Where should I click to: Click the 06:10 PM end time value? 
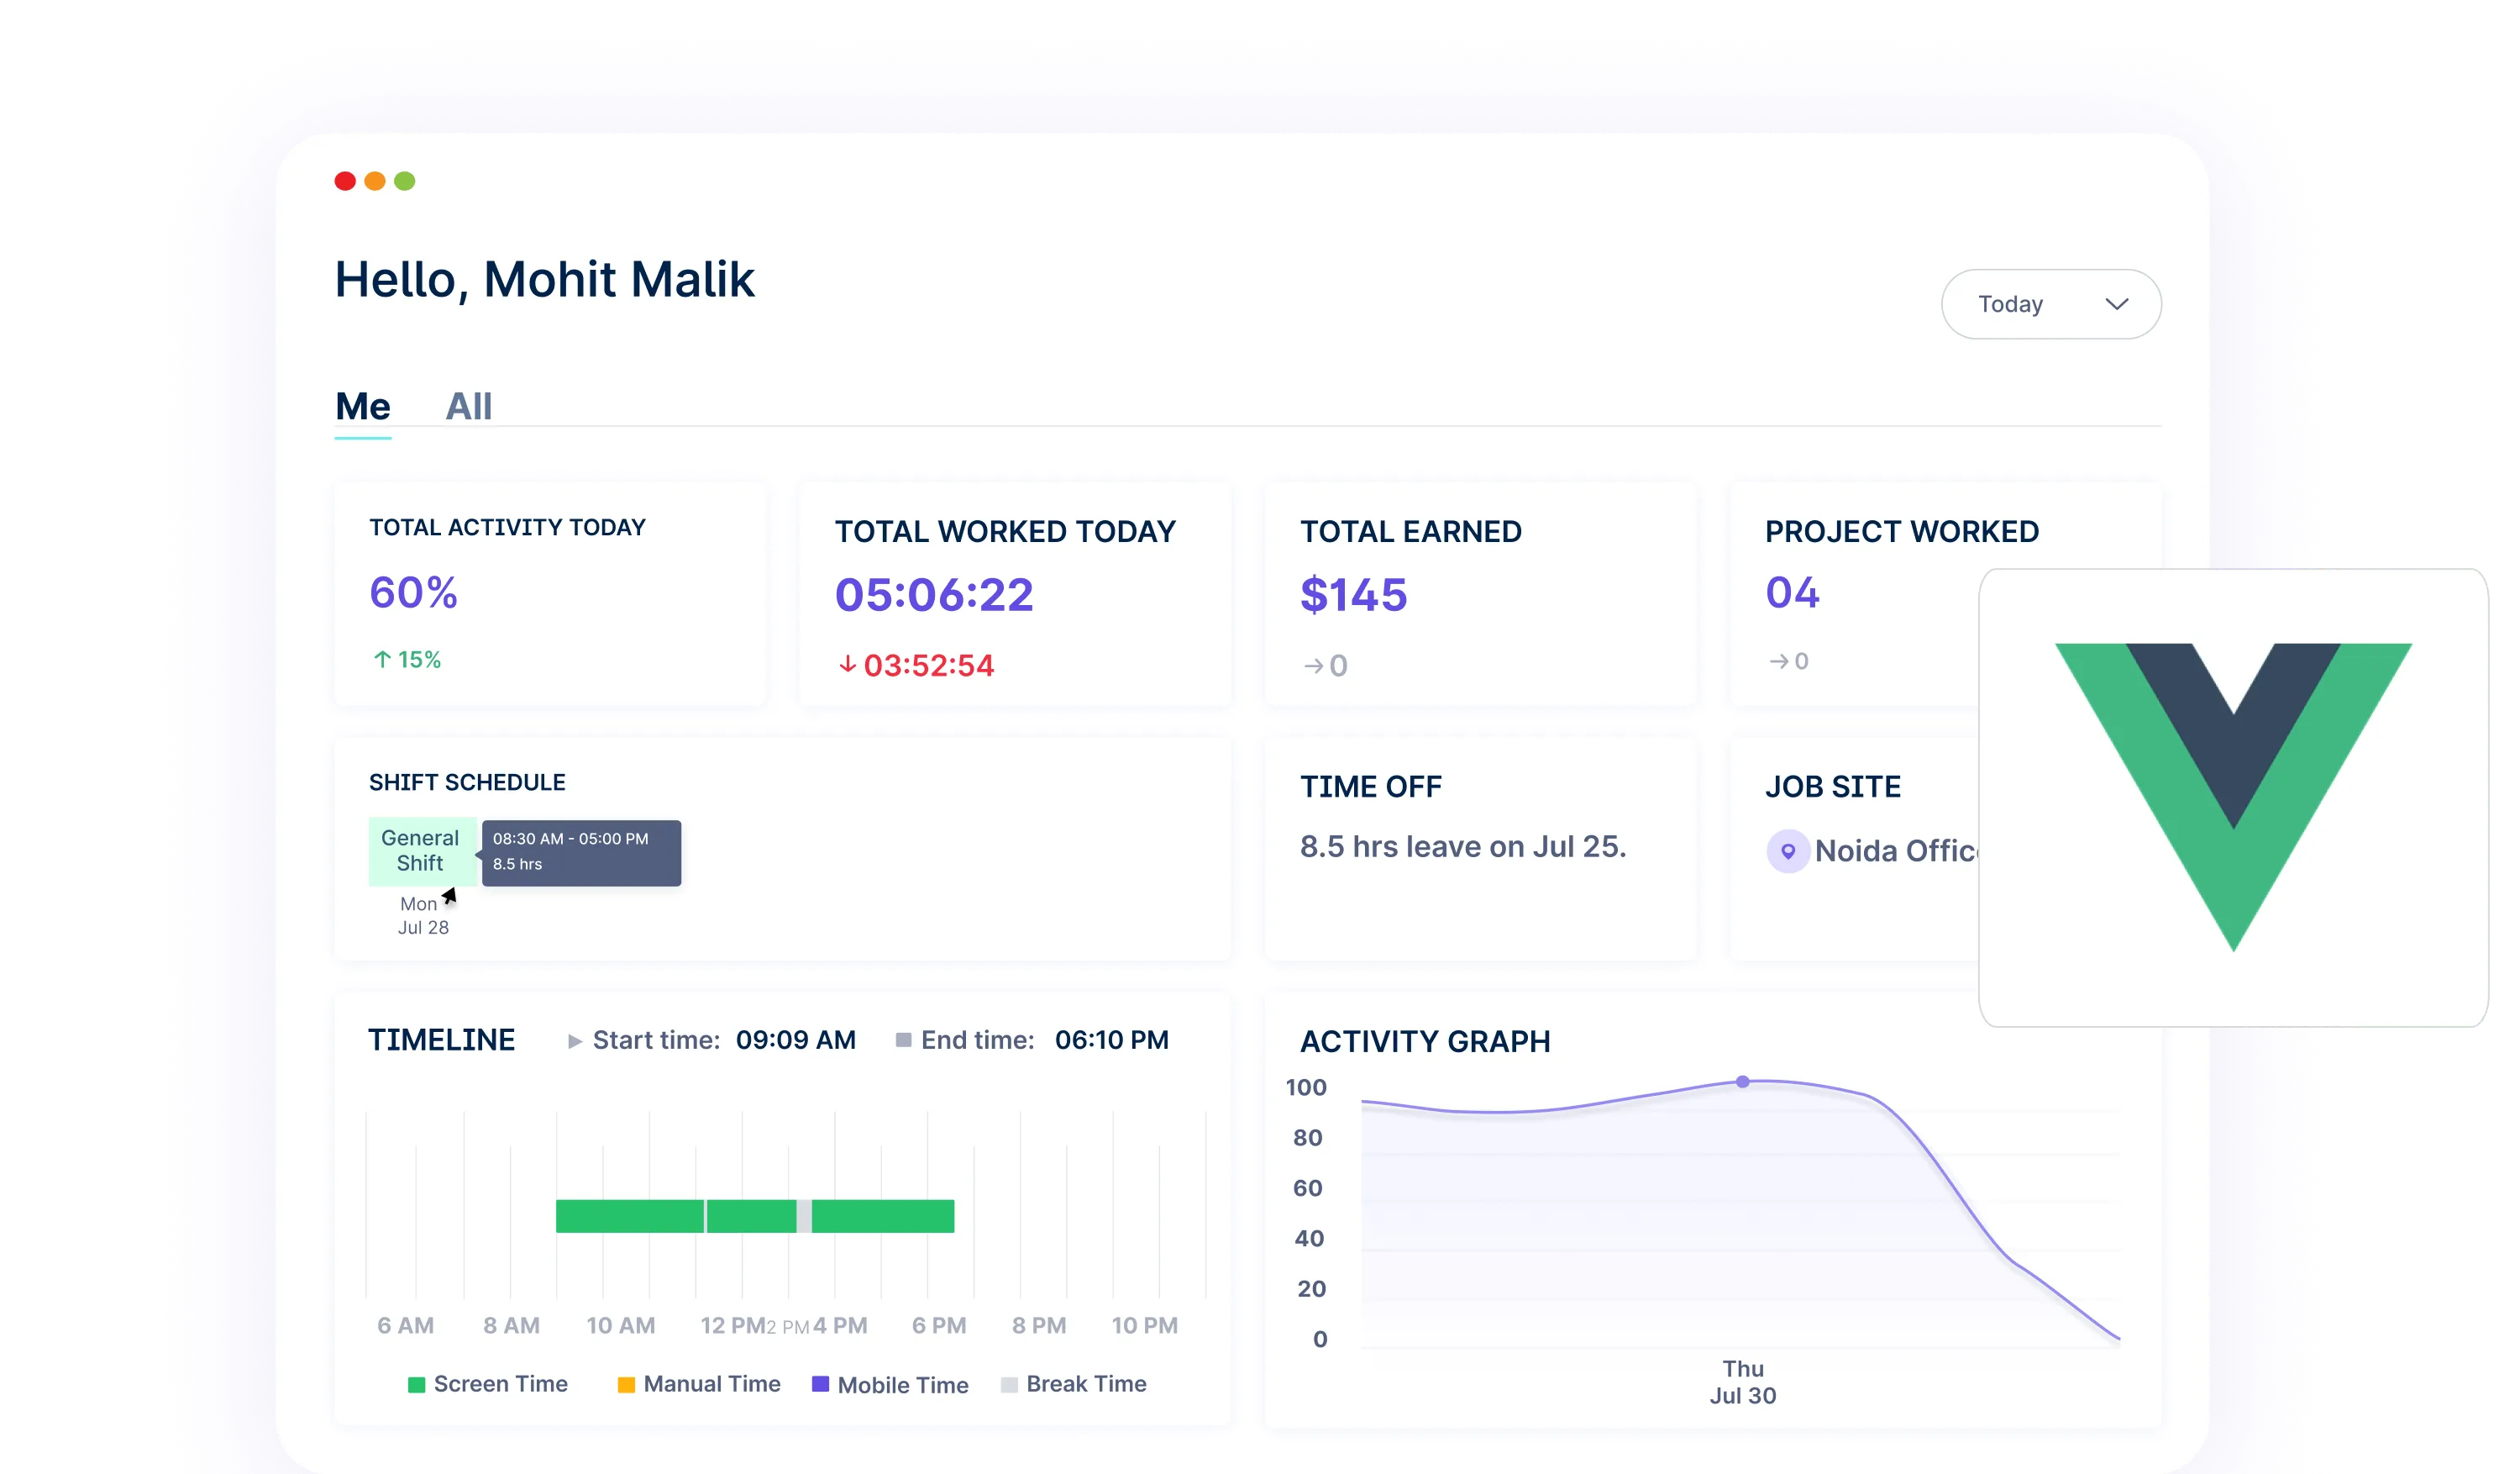click(1112, 1040)
